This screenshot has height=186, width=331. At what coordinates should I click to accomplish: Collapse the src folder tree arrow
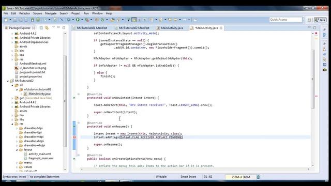(x=12, y=85)
